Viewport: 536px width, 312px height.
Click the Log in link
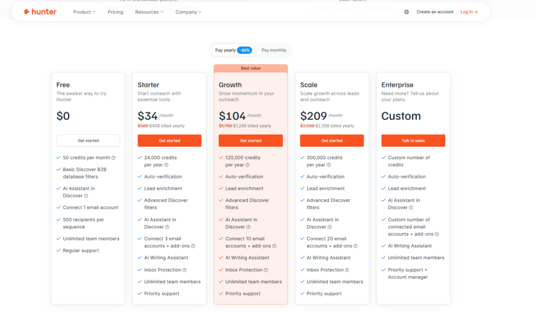pyautogui.click(x=469, y=12)
